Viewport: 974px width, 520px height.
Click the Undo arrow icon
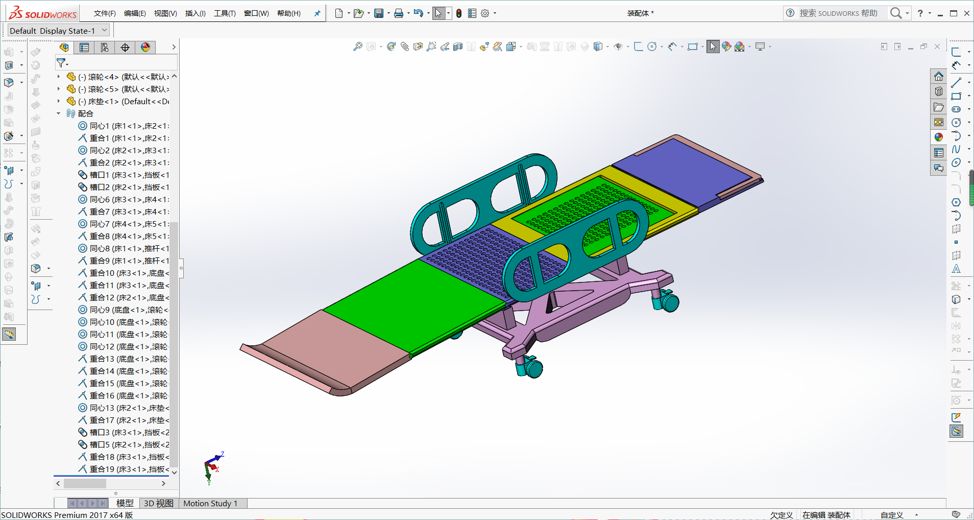tap(418, 13)
